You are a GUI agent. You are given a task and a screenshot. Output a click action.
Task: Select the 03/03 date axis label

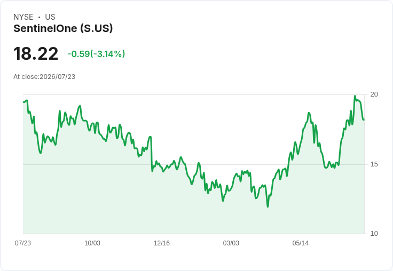(x=231, y=243)
